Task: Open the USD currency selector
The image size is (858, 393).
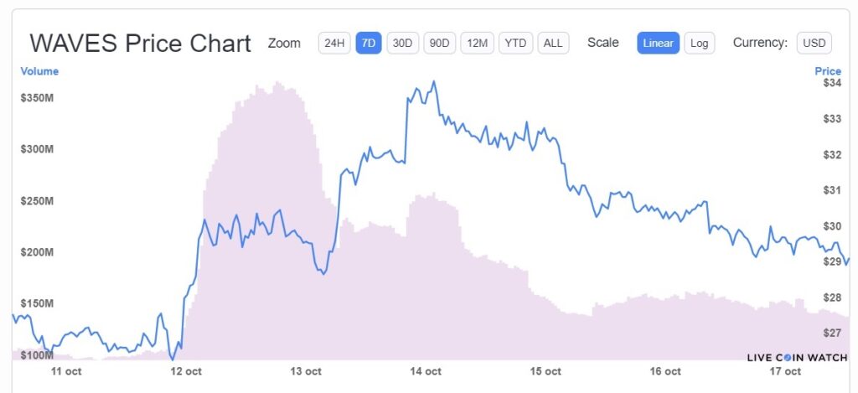Action: (x=814, y=44)
